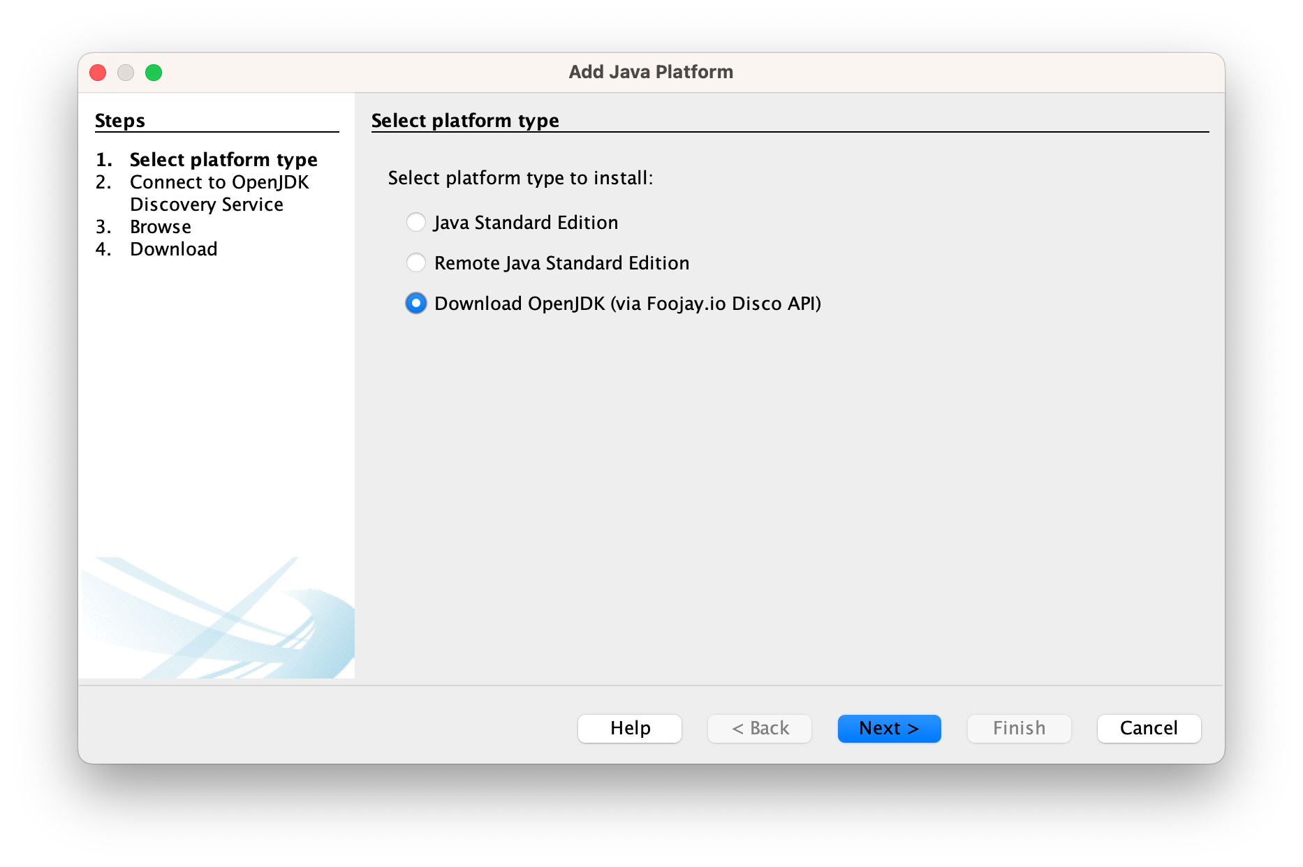Minimize the dialog with the yellow button
The height and width of the screenshot is (867, 1303).
click(x=126, y=72)
